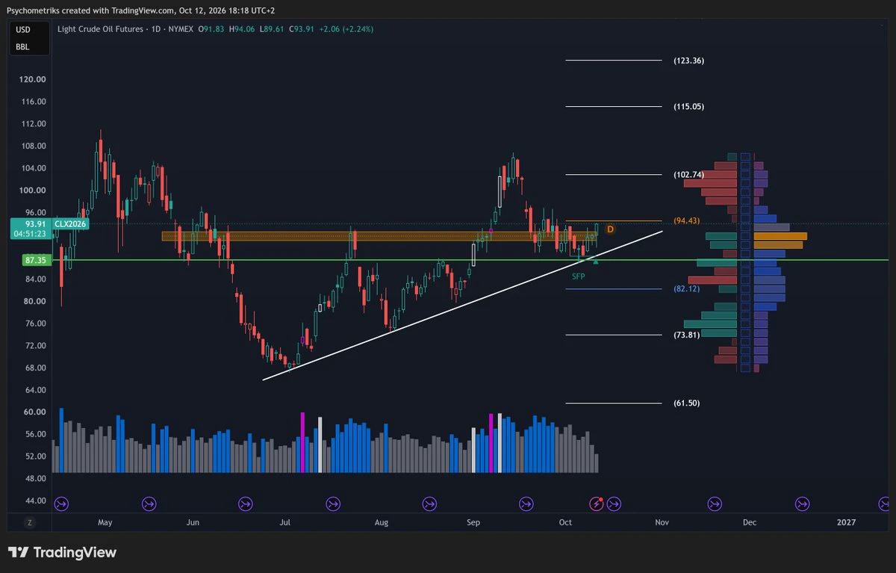This screenshot has width=896, height=573.
Task: Click the 120.00 price axis label
Action: pos(33,79)
